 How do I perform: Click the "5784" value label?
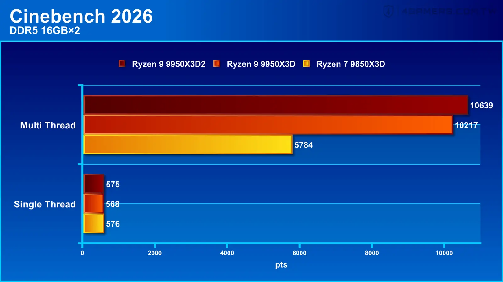[304, 145]
